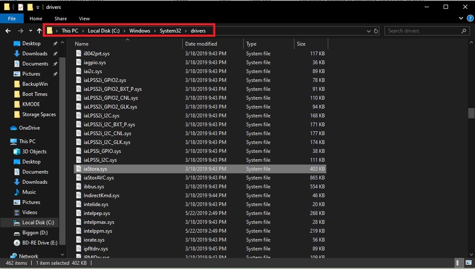The image size is (475, 269).
Task: Expand the recent locations dropdown arrow
Action: (29, 30)
